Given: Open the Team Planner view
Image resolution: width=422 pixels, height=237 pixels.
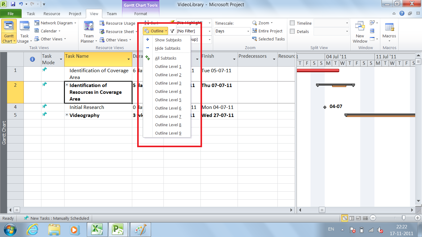Looking at the screenshot, I should point(89,31).
